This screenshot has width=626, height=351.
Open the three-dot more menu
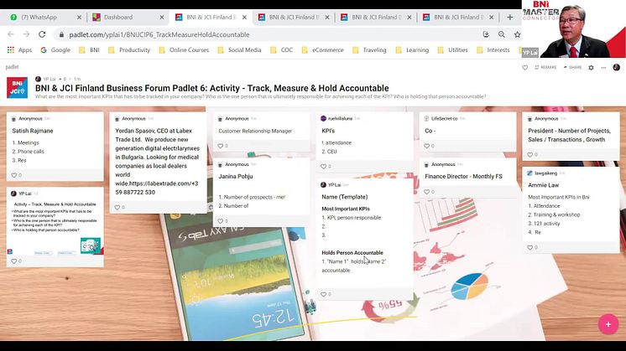click(603, 67)
